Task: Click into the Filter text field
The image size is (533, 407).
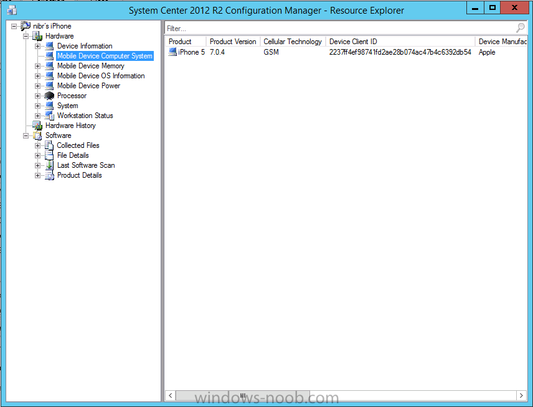Action: tap(340, 28)
